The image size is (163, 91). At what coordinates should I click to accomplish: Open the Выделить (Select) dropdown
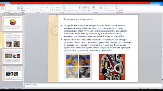(119, 11)
